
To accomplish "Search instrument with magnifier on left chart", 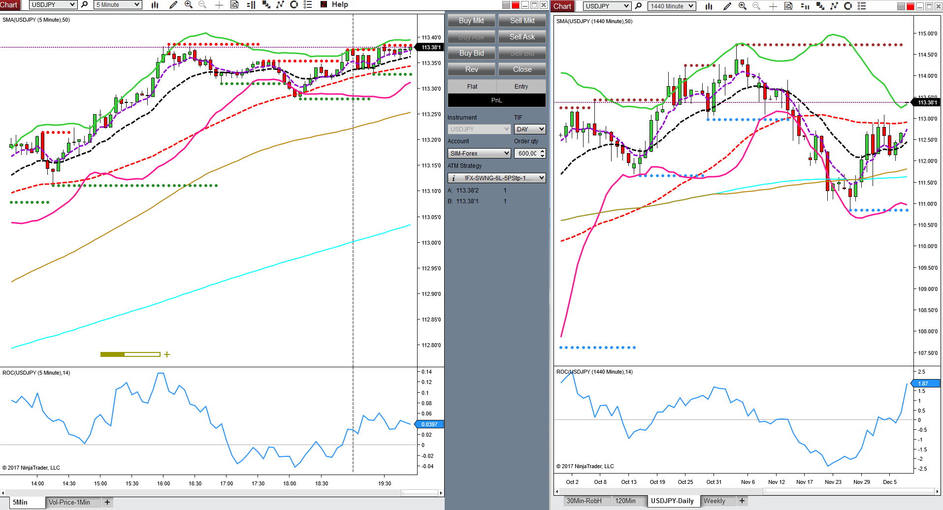I will pos(84,5).
